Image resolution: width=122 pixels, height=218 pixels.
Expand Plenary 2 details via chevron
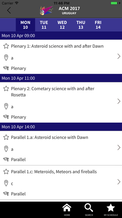click(119, 101)
